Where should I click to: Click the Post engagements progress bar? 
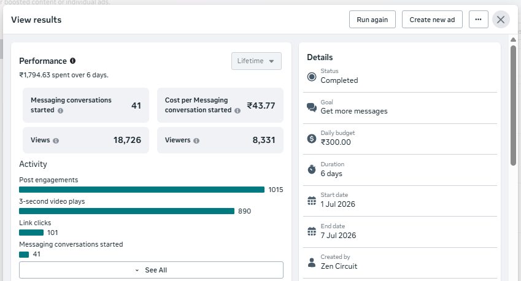(x=142, y=190)
